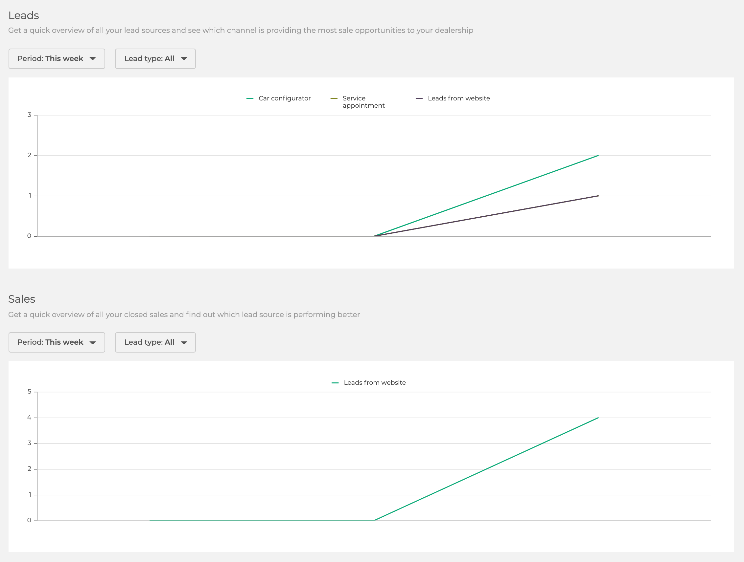The image size is (744, 562).
Task: Click the Sales line endpoint at 4
Action: 598,418
